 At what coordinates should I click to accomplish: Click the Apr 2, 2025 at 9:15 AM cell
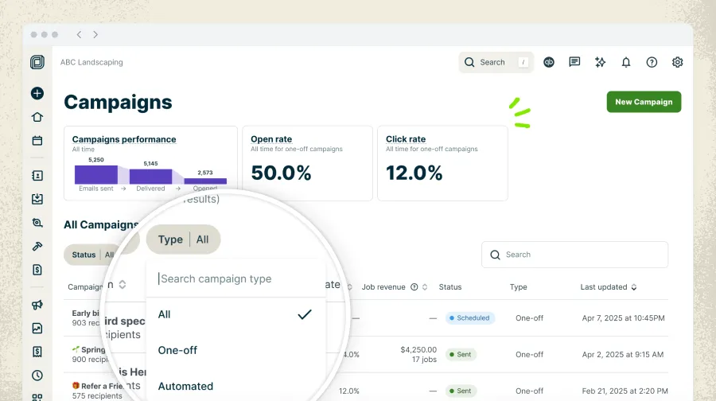tap(623, 354)
